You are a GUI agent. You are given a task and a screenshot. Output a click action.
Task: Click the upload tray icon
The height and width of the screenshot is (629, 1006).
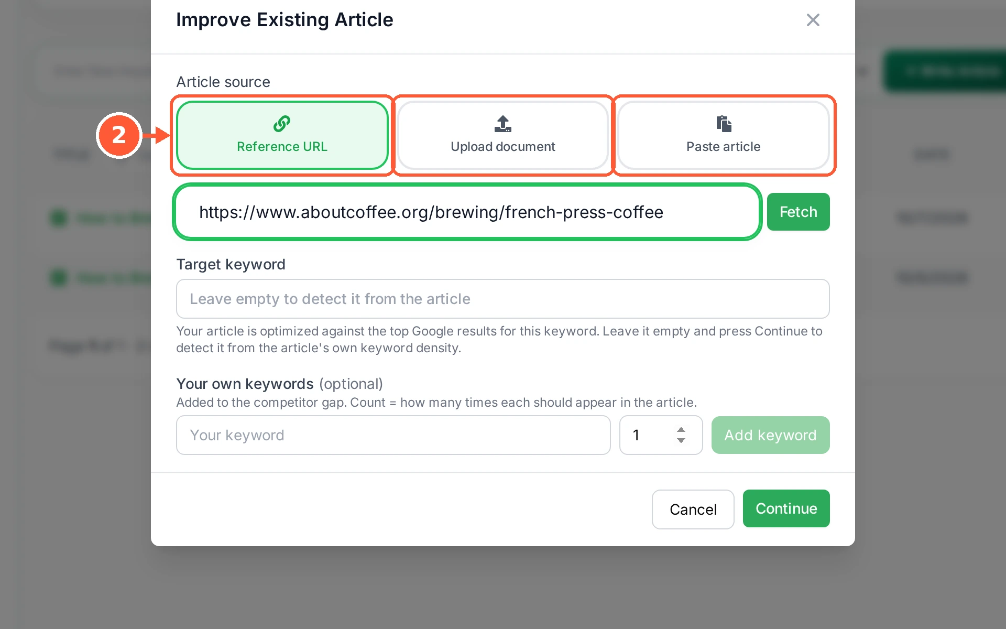[503, 124]
